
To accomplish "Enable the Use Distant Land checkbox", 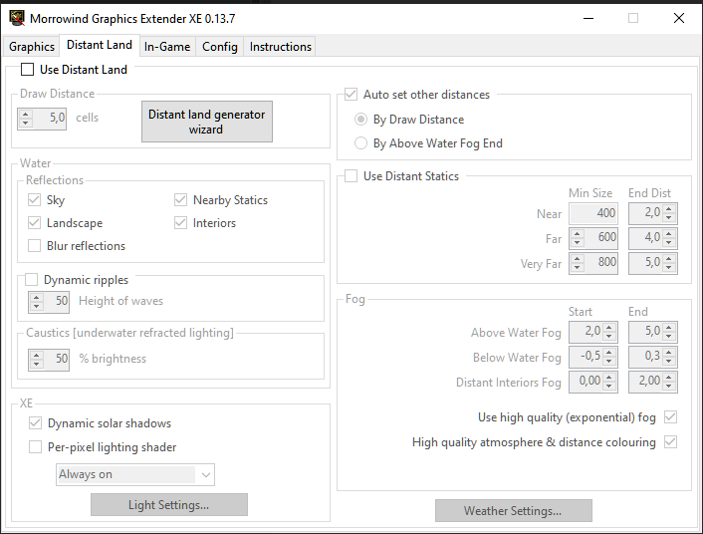I will pyautogui.click(x=28, y=70).
